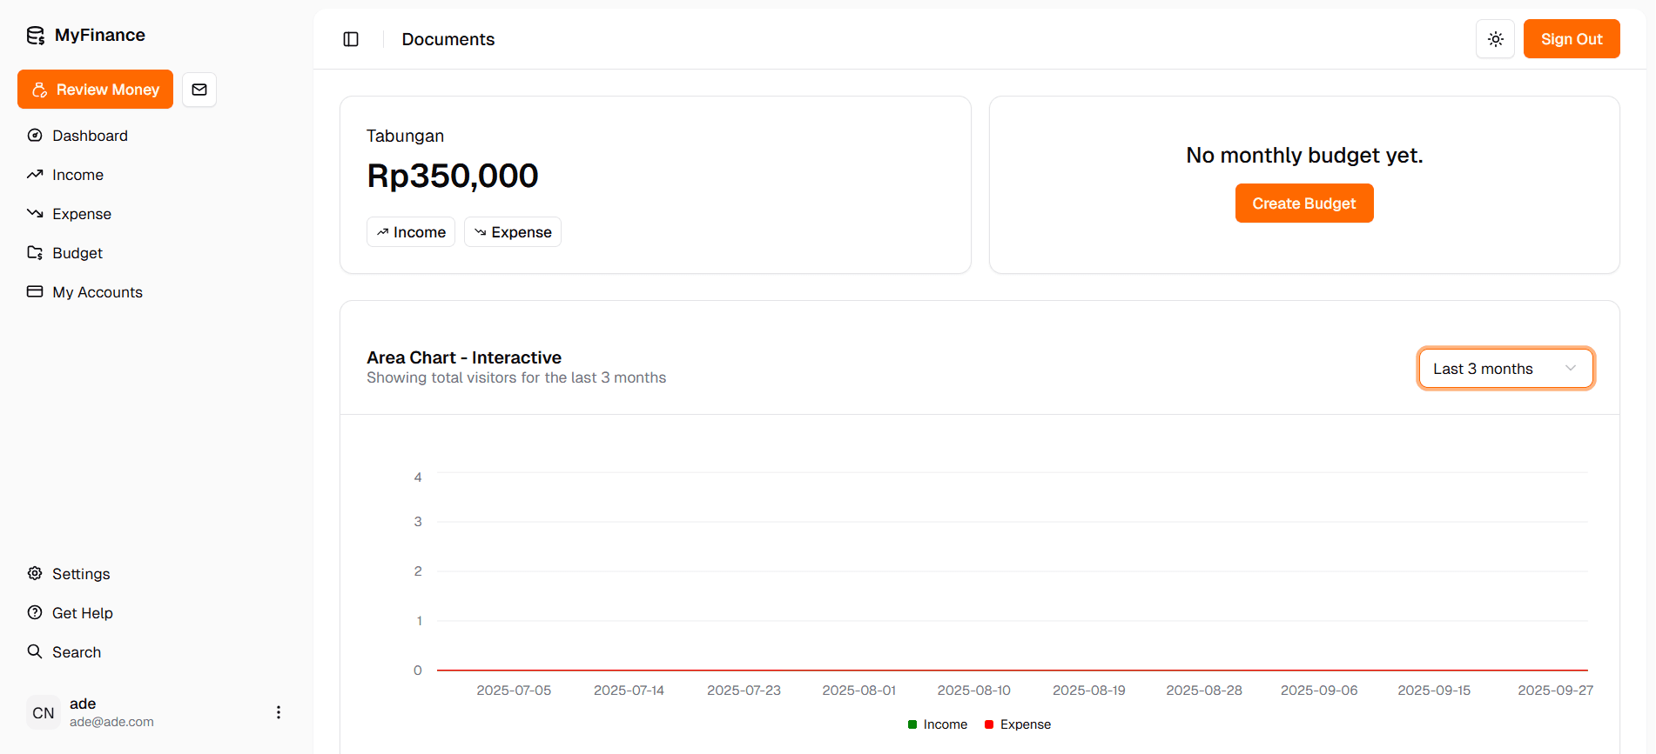Screen dimensions: 1656x754
Task: Click the Sign Out button
Action: [1571, 39]
